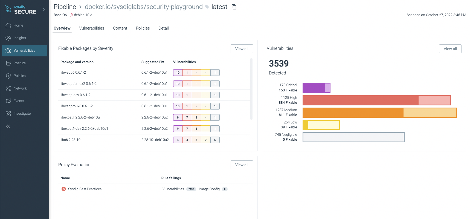
Task: Click the Image Config 0 badge
Action: pyautogui.click(x=225, y=189)
